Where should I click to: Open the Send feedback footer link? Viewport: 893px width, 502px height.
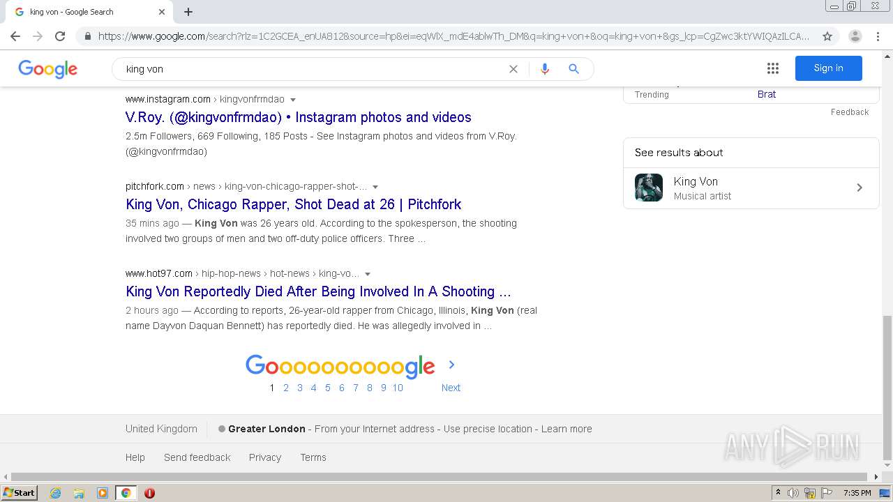[197, 457]
